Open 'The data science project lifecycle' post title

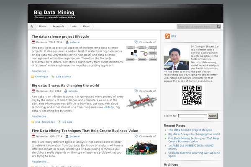[60, 37]
